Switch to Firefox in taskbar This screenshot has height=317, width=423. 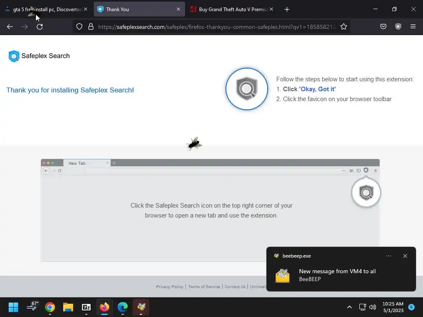point(105,307)
